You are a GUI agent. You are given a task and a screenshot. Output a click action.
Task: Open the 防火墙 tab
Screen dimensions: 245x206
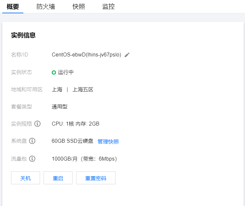(46, 7)
